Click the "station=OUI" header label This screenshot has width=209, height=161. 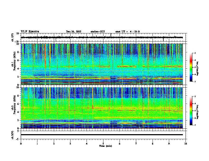tap(98, 32)
